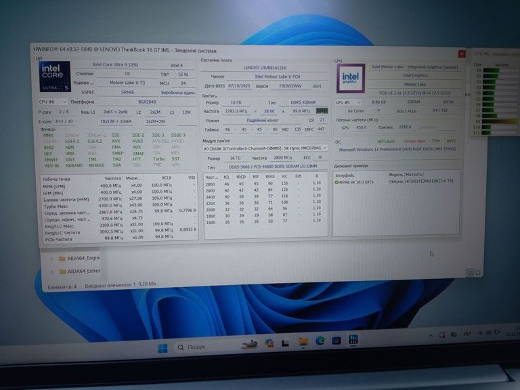Screen dimensions: 520x390
Task: Click the Intel Core Ultra 5 logo
Action: tap(55, 77)
